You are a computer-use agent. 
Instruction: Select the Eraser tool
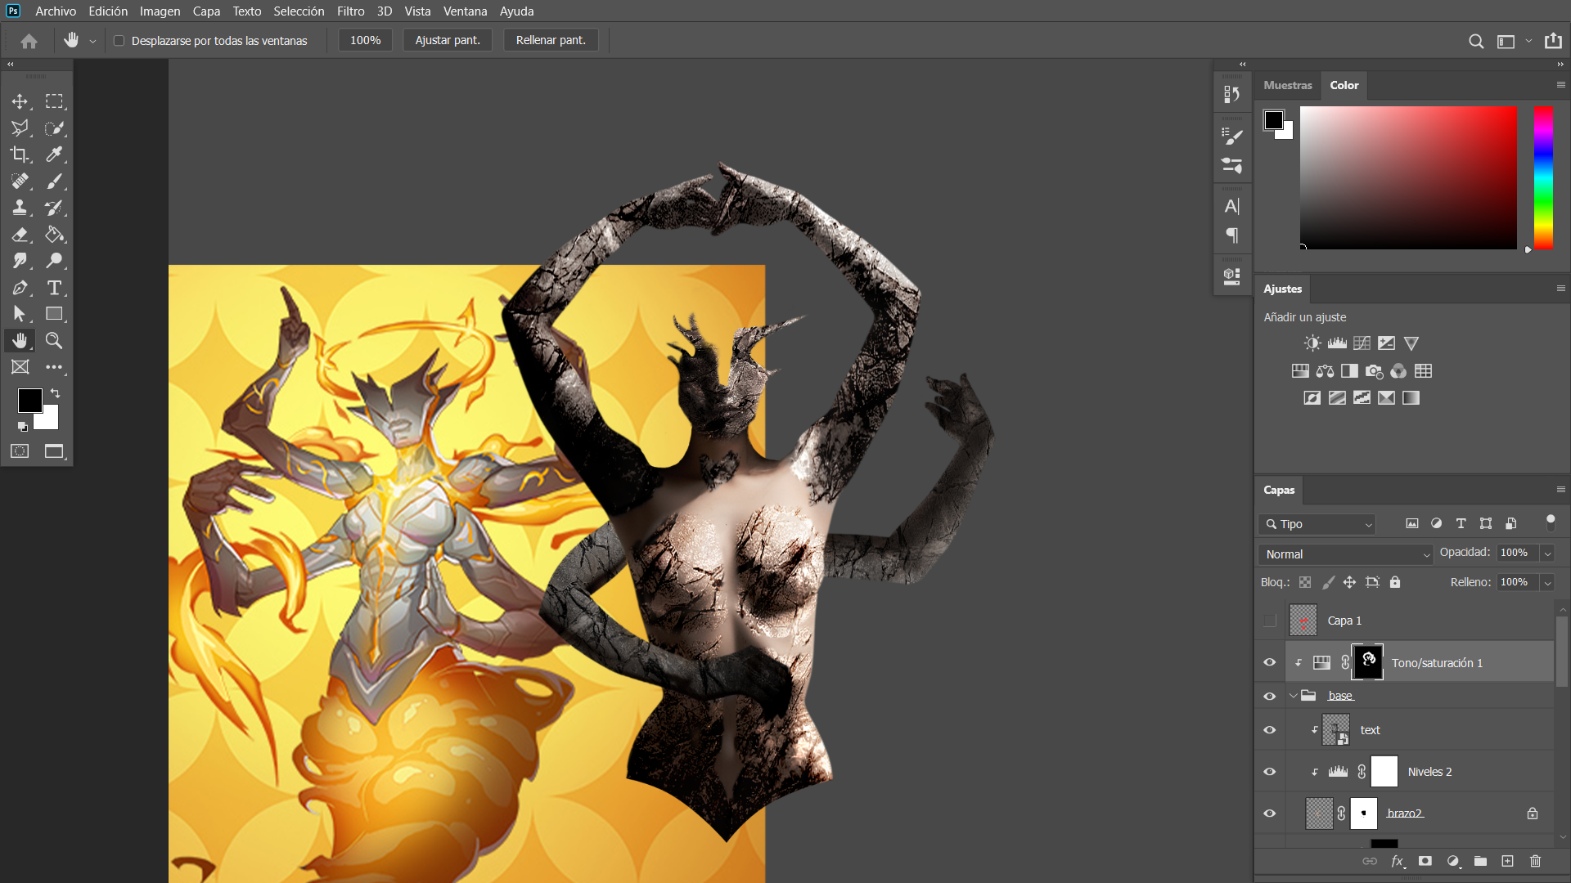point(20,235)
